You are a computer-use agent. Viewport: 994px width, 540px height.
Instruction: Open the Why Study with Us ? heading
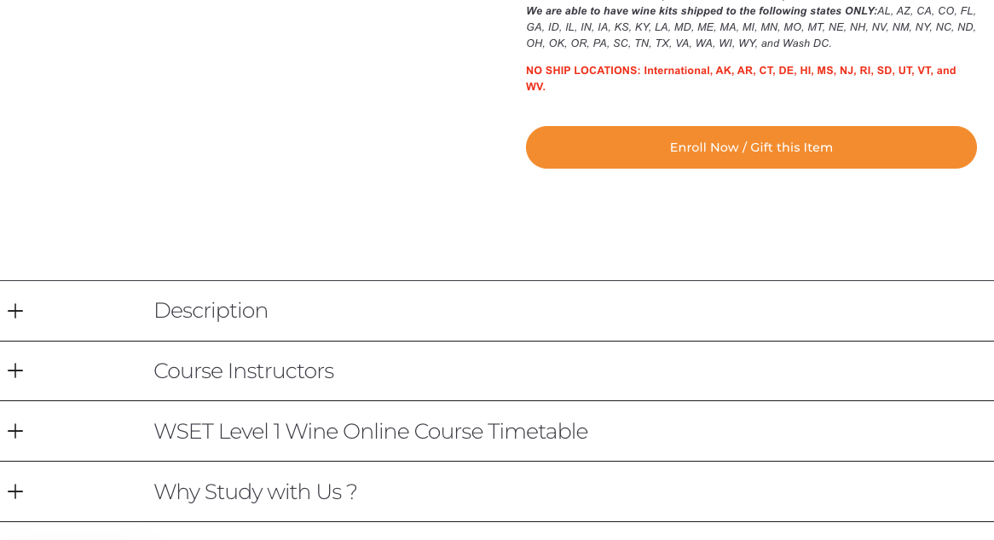(x=256, y=492)
